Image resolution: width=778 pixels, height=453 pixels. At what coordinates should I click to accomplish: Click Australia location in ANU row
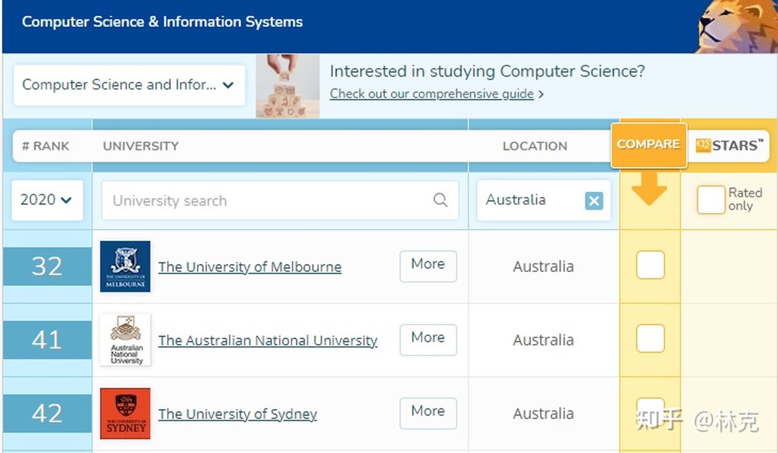pyautogui.click(x=544, y=340)
